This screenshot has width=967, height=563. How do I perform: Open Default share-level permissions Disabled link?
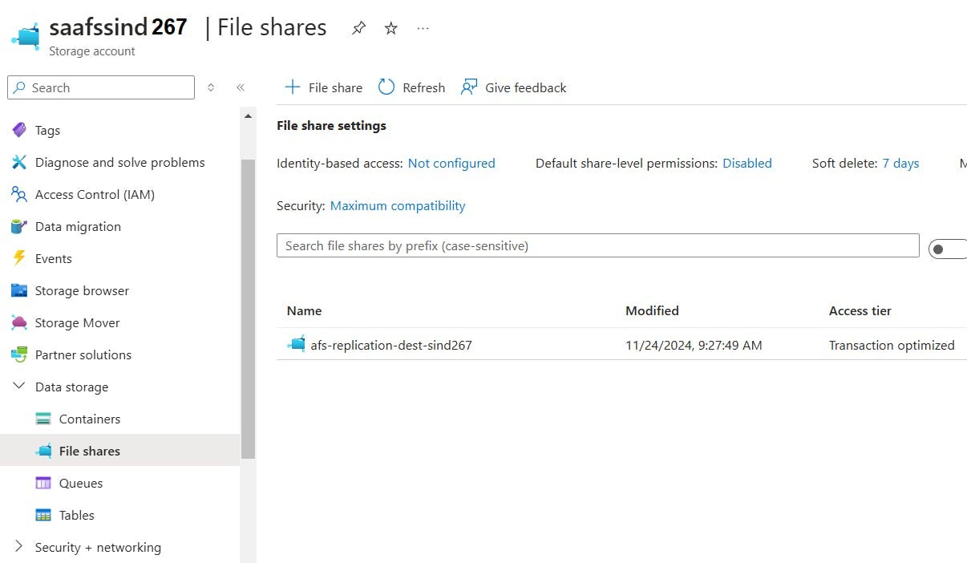coord(747,163)
